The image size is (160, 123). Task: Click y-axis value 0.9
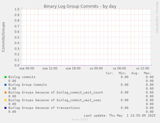[17, 15]
